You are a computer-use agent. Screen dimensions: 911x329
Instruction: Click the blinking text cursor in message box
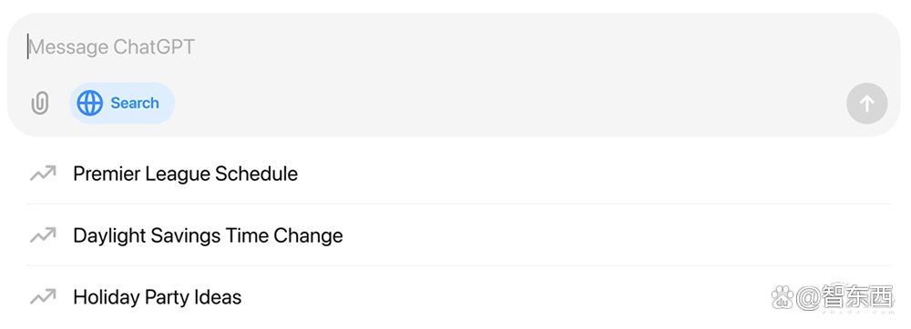tap(27, 47)
